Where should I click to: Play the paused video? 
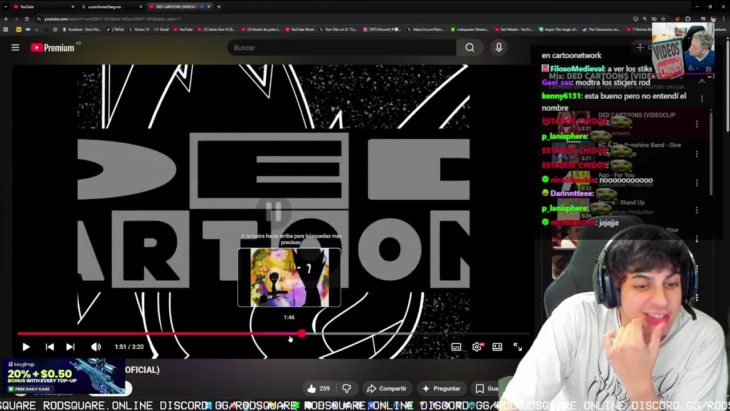point(26,346)
